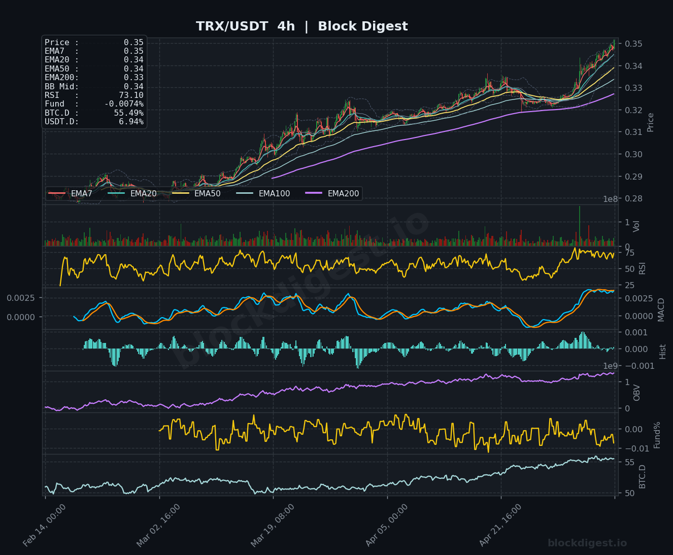Click the 55 tick on the BTC.D axis
Image resolution: width=673 pixels, height=555 pixels.
[629, 462]
